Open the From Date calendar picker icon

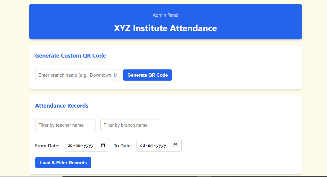(x=103, y=145)
